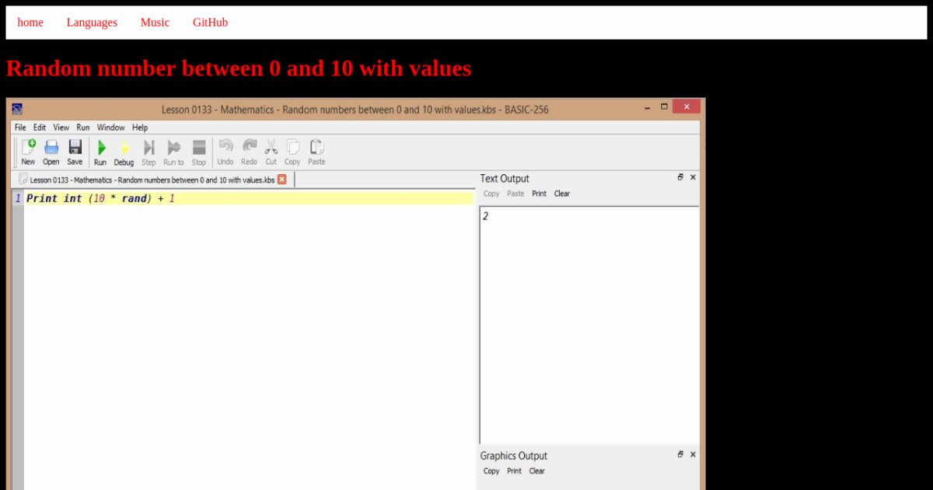This screenshot has width=933, height=490.
Task: Print the Text Output contents
Action: pos(539,194)
